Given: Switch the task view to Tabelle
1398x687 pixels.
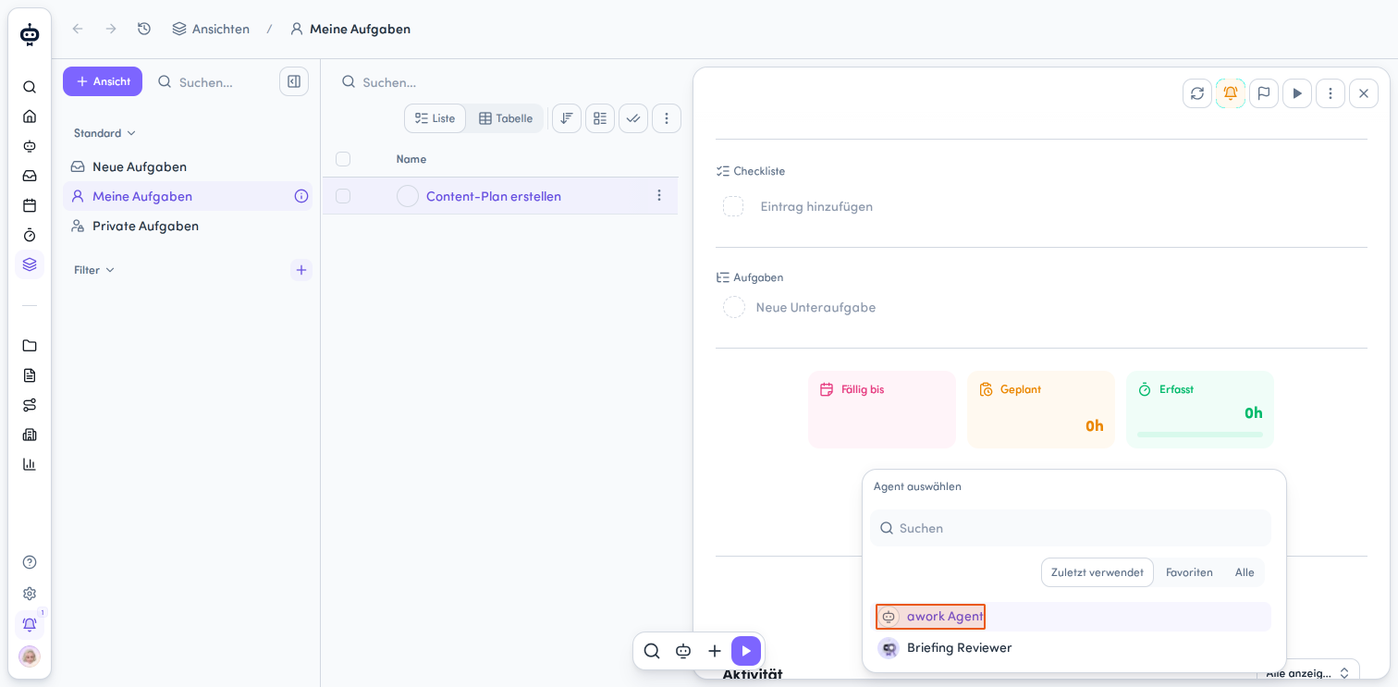Looking at the screenshot, I should point(506,118).
